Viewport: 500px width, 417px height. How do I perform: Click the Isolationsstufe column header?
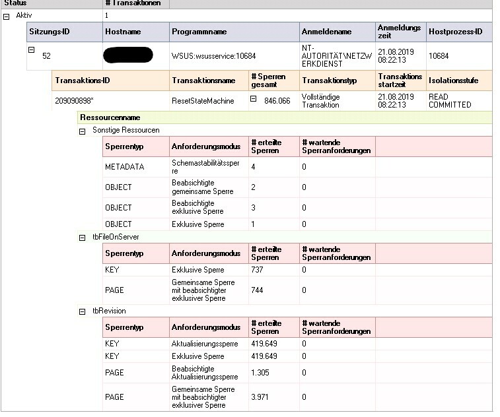[459, 80]
